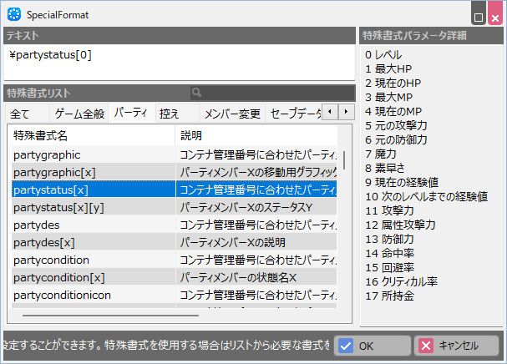Click the search magnifier icon
The image size is (507, 364).
click(196, 93)
